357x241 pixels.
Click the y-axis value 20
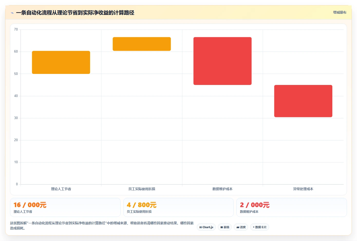[x=16, y=140]
